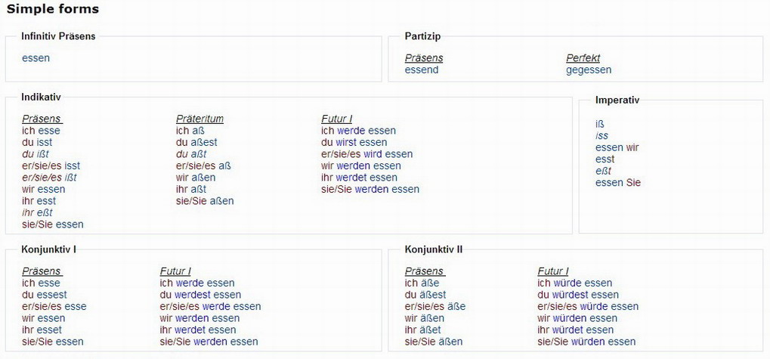Click the infinitive 'essen' under Infinitiv Präsens
Image resolution: width=770 pixels, height=359 pixels.
click(36, 58)
